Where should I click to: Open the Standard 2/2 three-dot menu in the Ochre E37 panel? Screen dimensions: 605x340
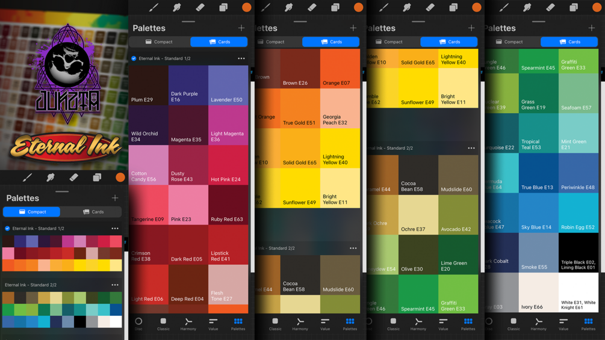tap(471, 148)
